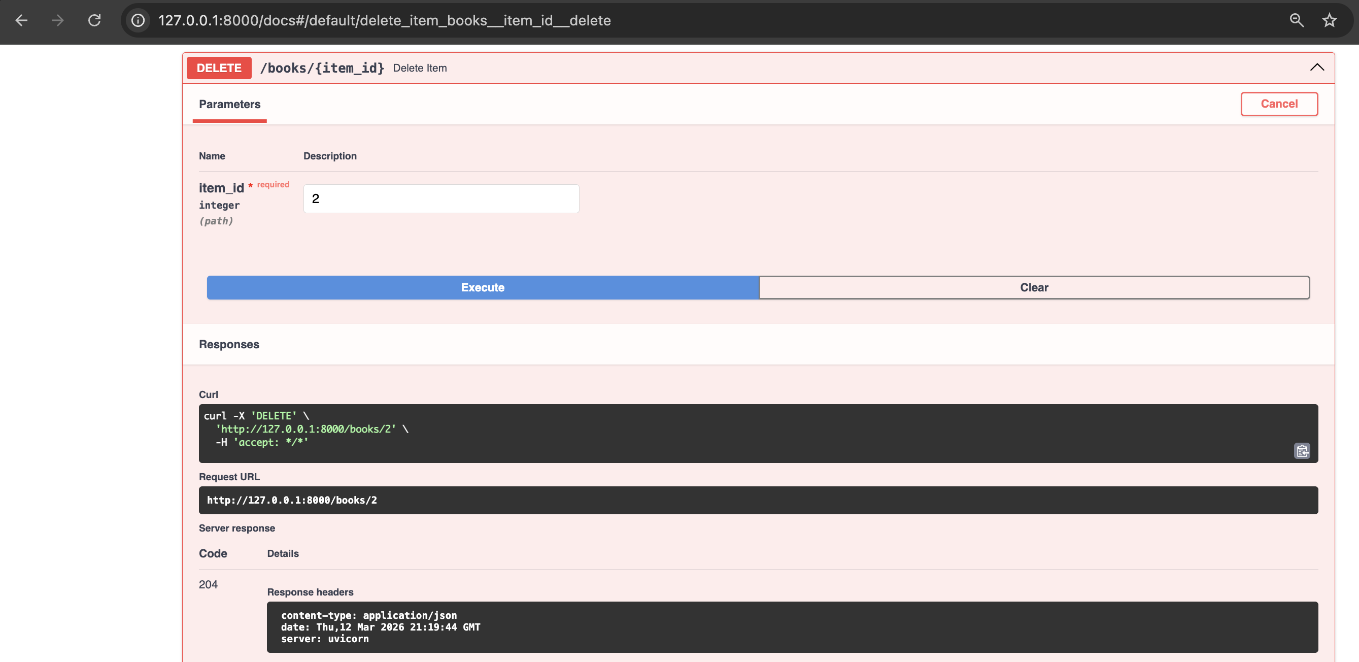Image resolution: width=1359 pixels, height=662 pixels.
Task: Open site info via the address bar info icon
Action: point(138,21)
